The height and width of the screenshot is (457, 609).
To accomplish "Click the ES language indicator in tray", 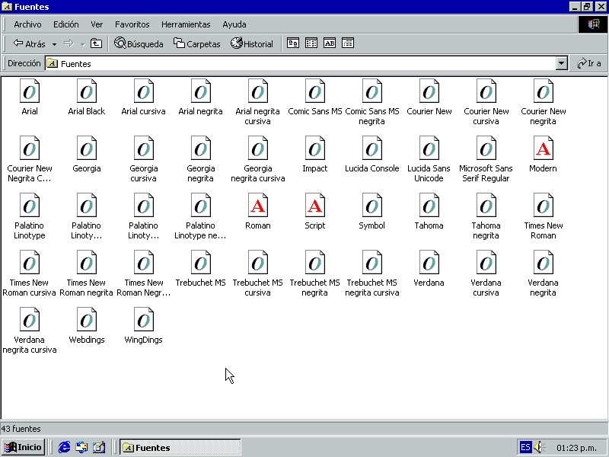I will coord(525,447).
